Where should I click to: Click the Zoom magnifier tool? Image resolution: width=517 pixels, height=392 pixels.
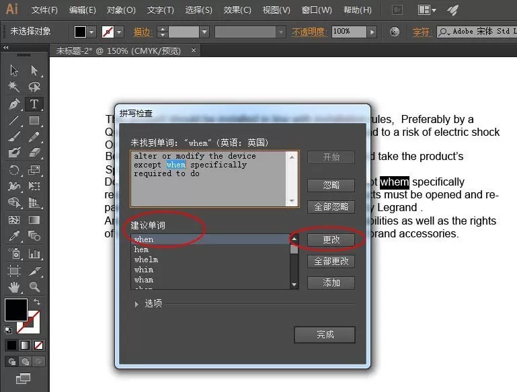point(34,287)
